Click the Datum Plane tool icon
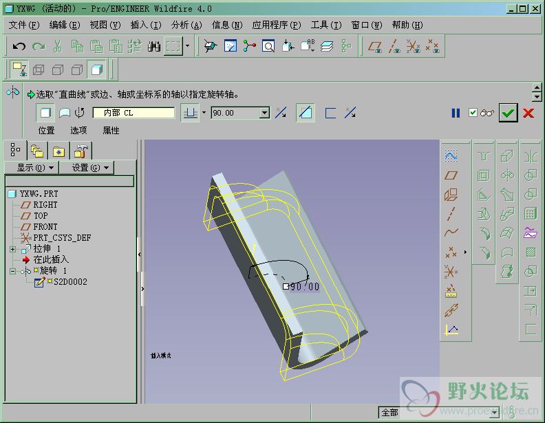 tap(451, 175)
